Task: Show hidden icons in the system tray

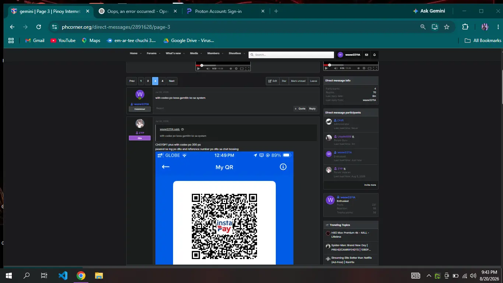Action: pyautogui.click(x=429, y=276)
